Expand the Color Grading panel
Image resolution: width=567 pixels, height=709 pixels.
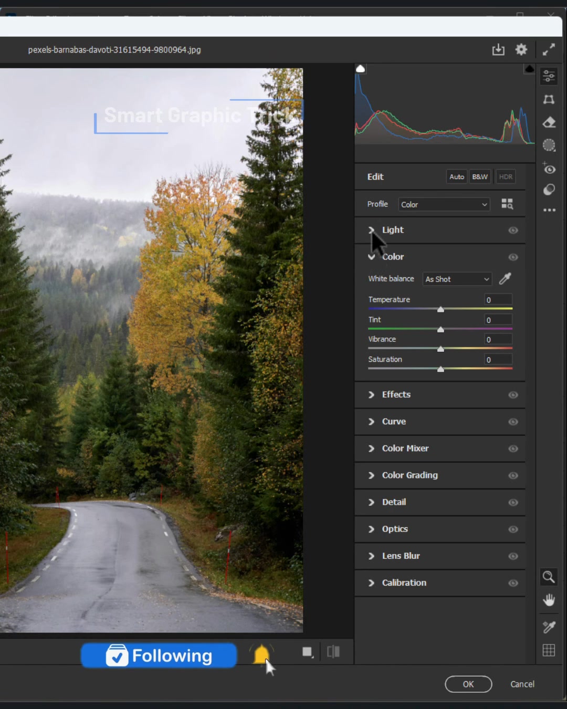(x=371, y=475)
